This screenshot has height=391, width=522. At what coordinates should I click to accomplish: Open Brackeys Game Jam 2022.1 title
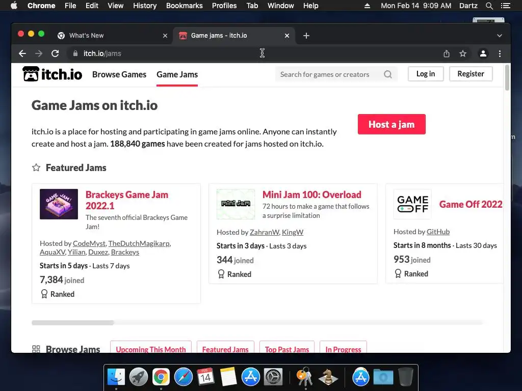[127, 200]
